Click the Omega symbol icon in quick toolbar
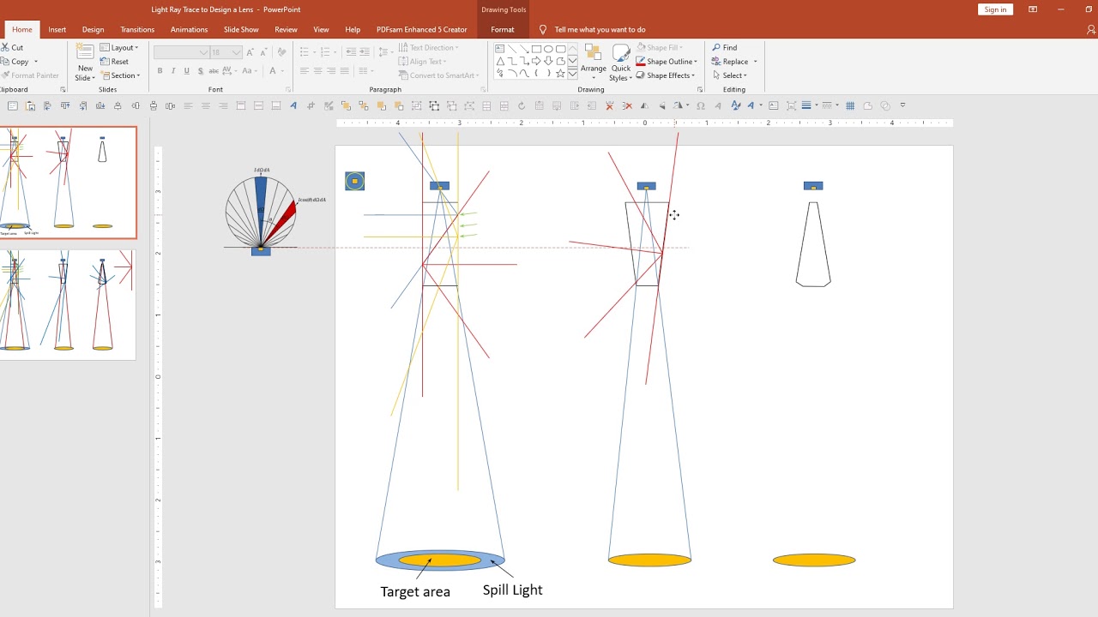The height and width of the screenshot is (617, 1098). 701,106
